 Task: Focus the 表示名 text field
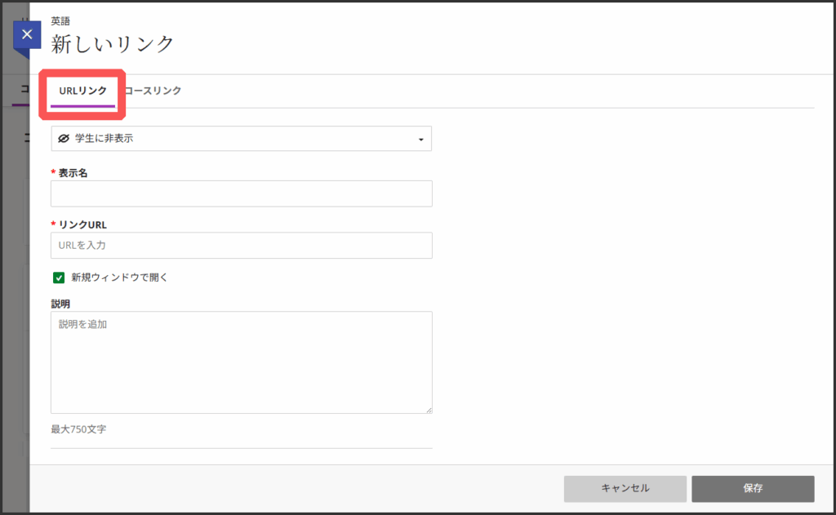coord(241,193)
